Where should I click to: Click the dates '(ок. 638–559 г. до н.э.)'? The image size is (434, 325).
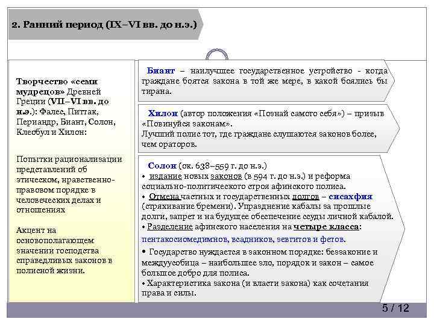point(222,166)
